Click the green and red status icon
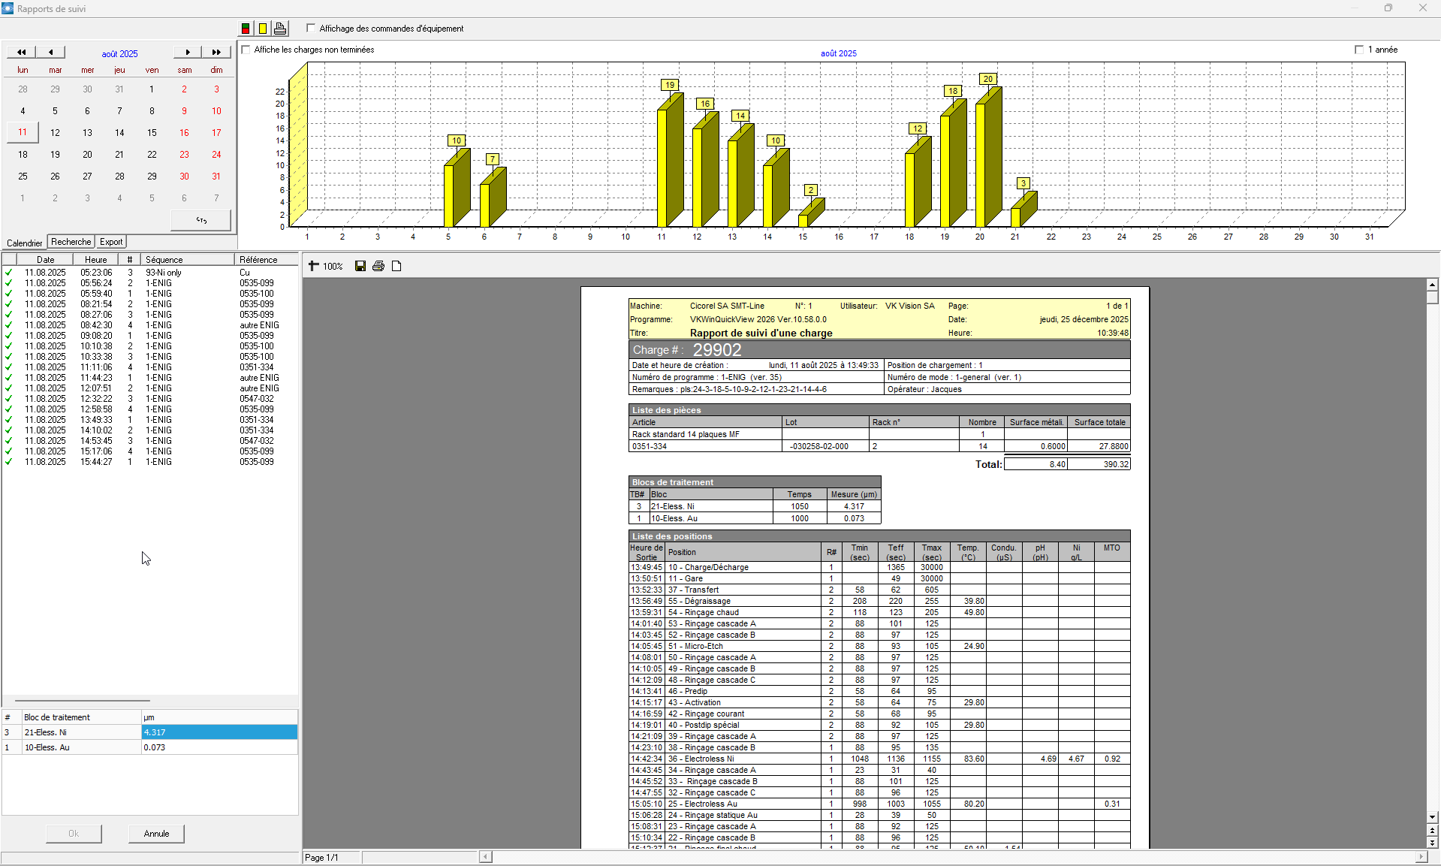 [246, 29]
